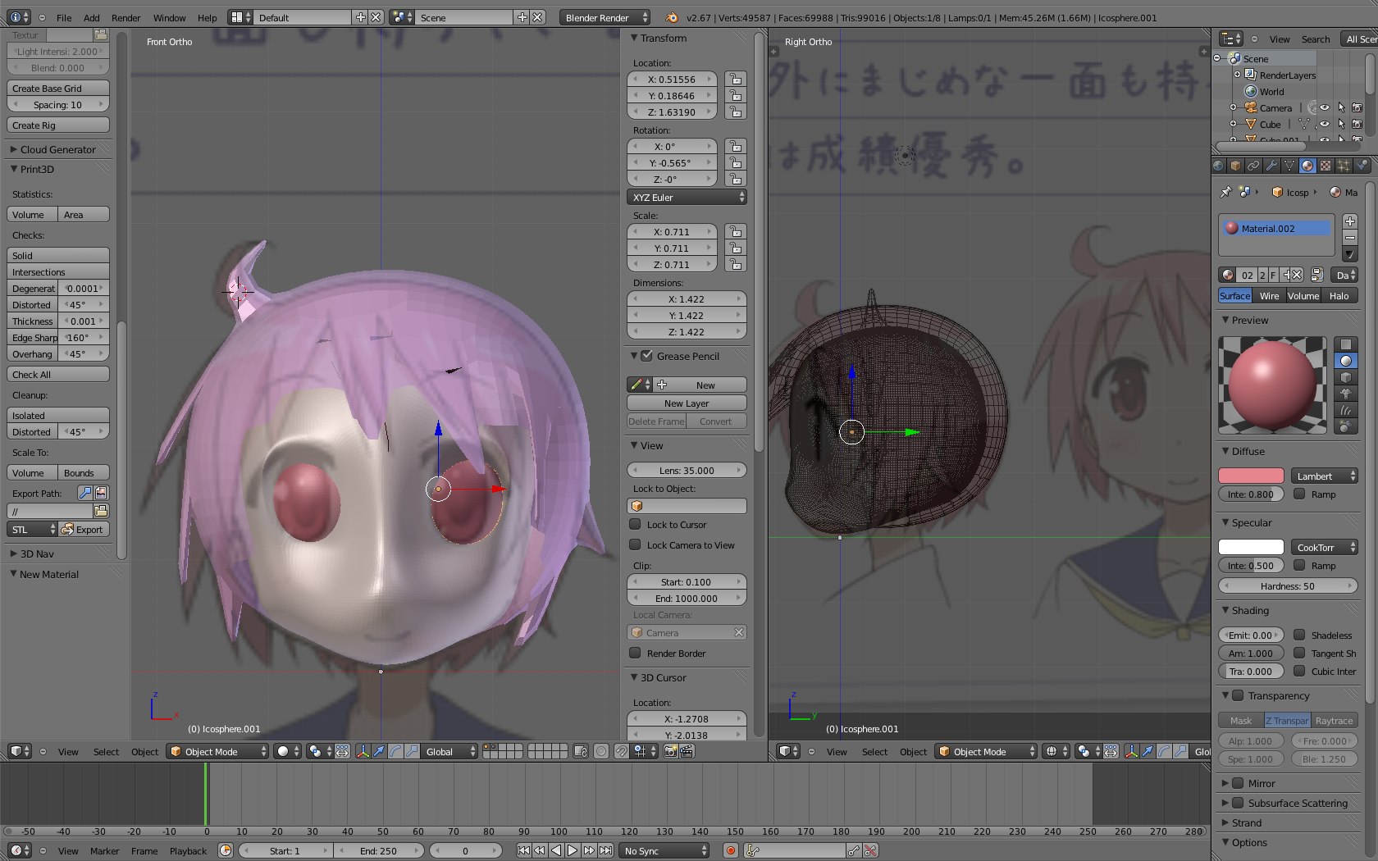1378x861 pixels.
Task: Open Blender Render engine dropdown
Action: pyautogui.click(x=605, y=17)
